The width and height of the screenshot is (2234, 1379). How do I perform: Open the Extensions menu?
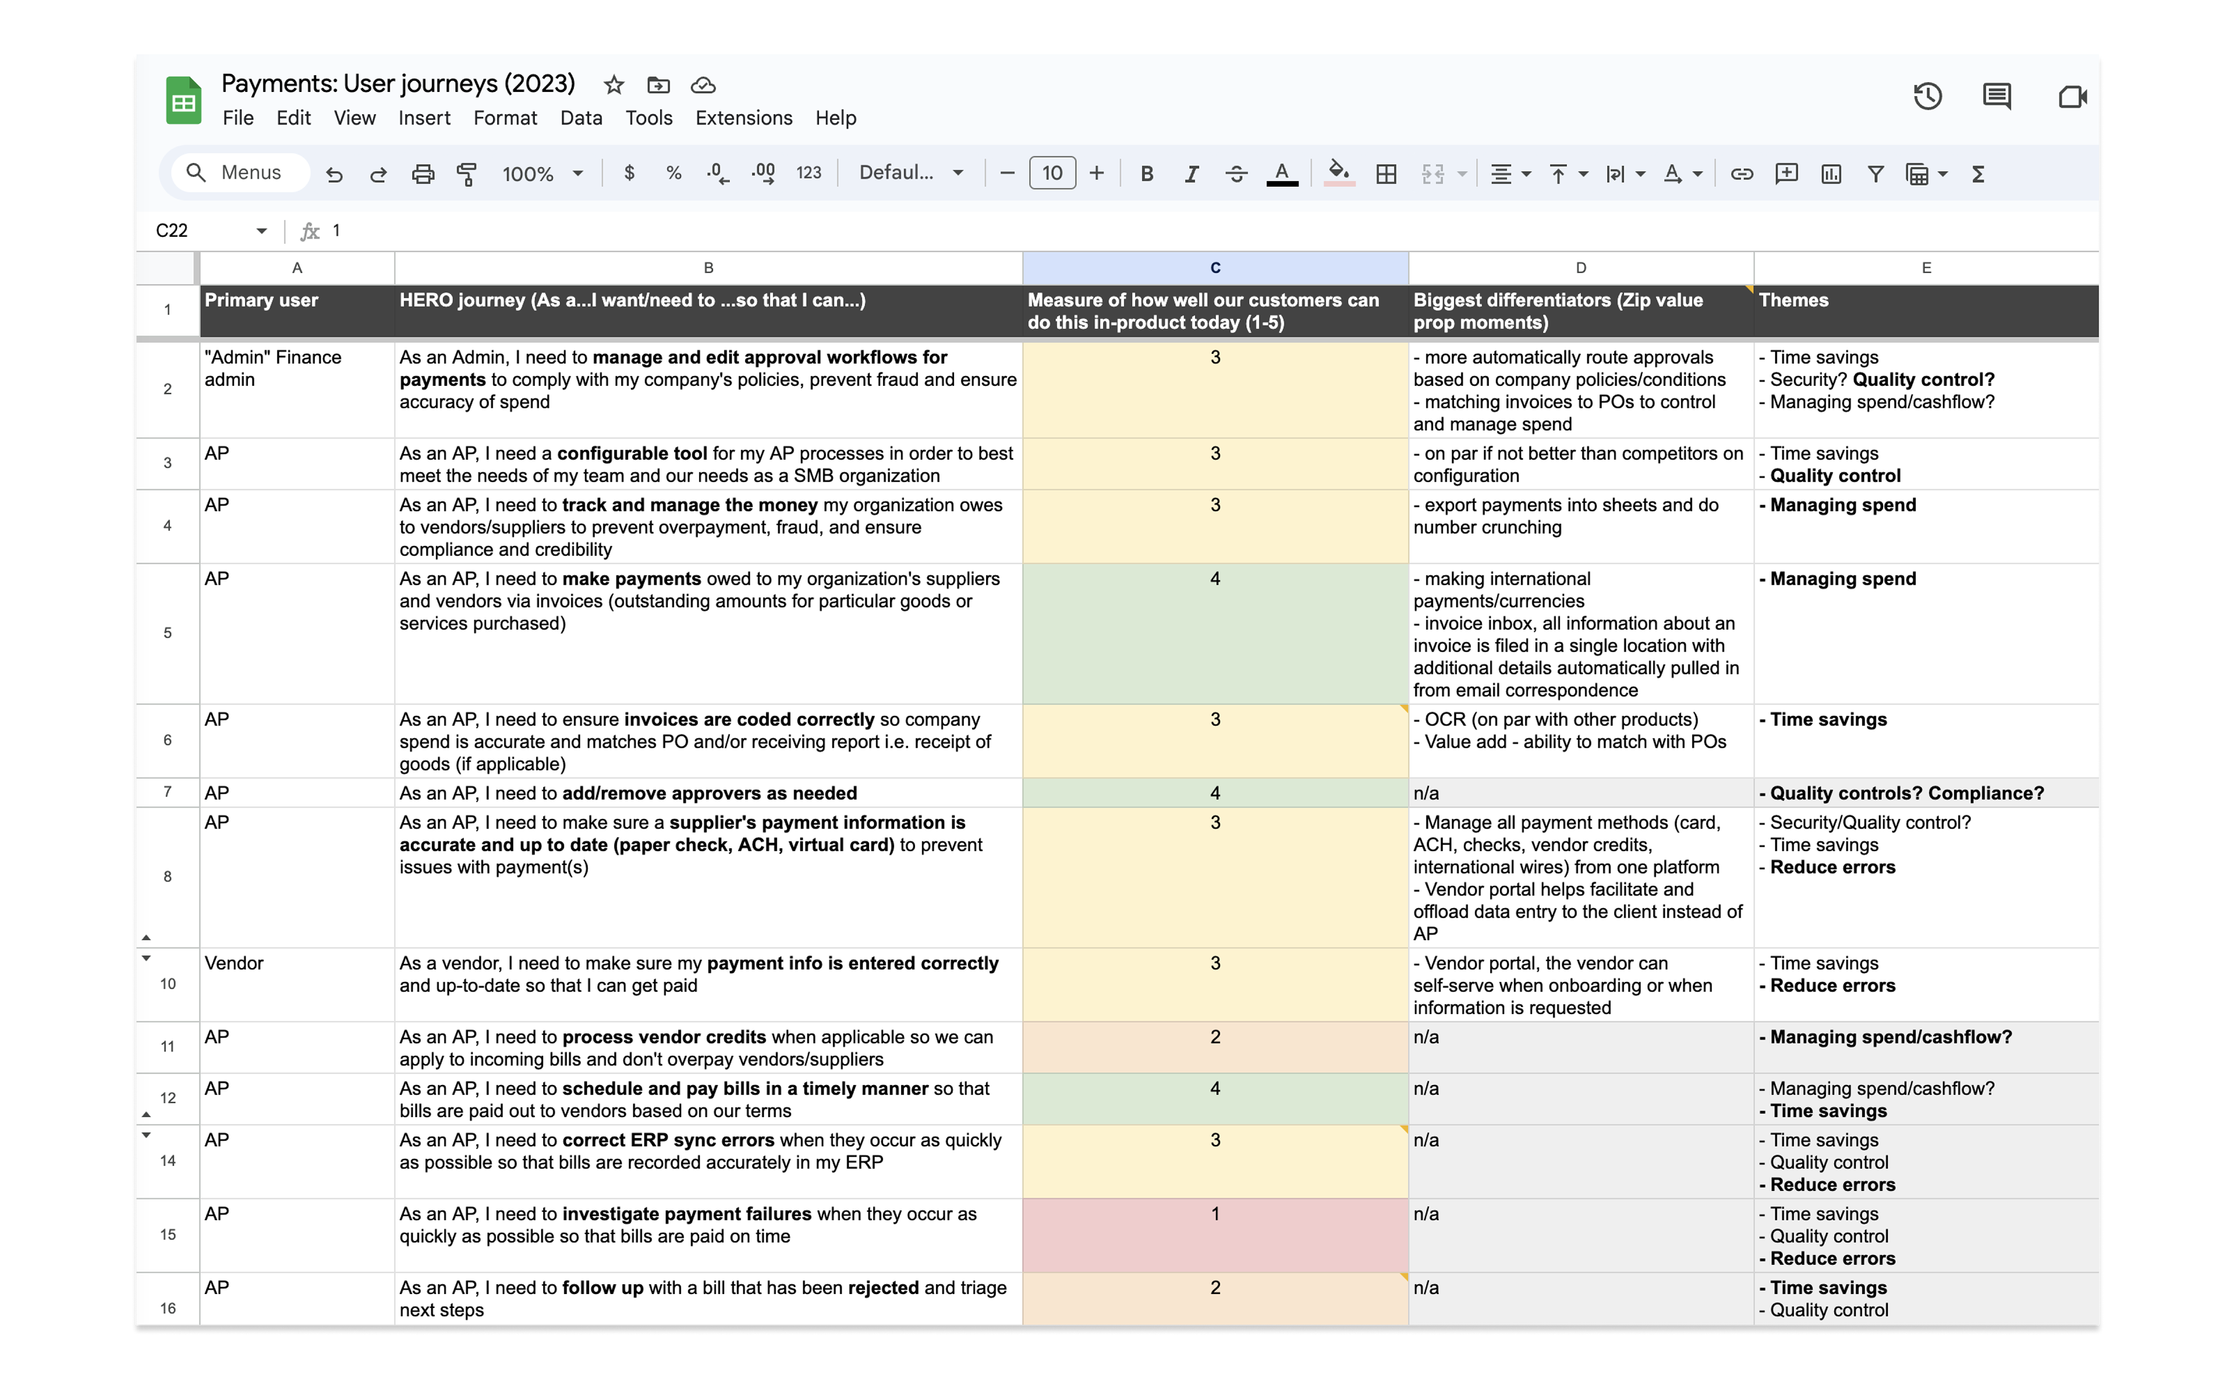(744, 118)
